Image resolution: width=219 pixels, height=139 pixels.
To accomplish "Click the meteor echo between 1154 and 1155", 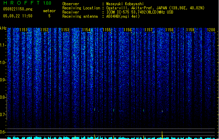I will 95,109.
